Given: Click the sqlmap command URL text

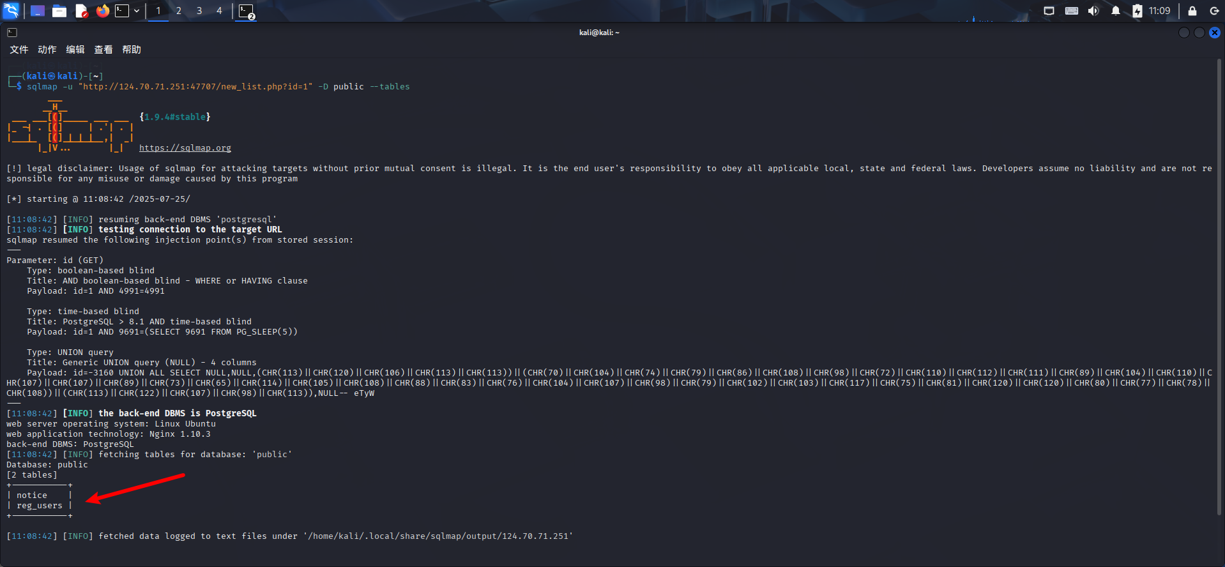Looking at the screenshot, I should pos(195,87).
